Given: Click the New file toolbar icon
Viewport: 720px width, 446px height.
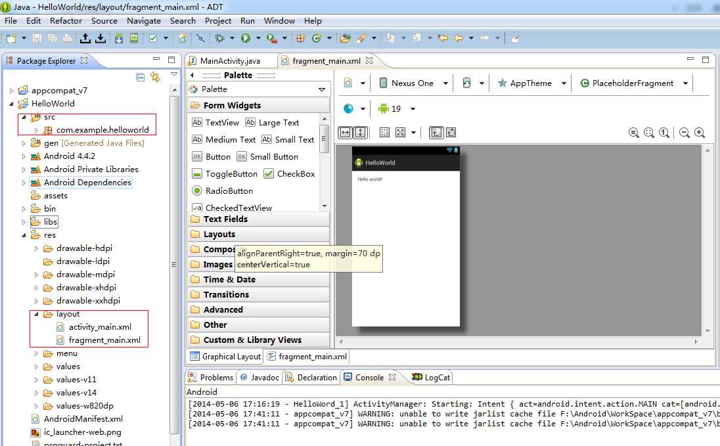Looking at the screenshot, I should click(x=11, y=39).
